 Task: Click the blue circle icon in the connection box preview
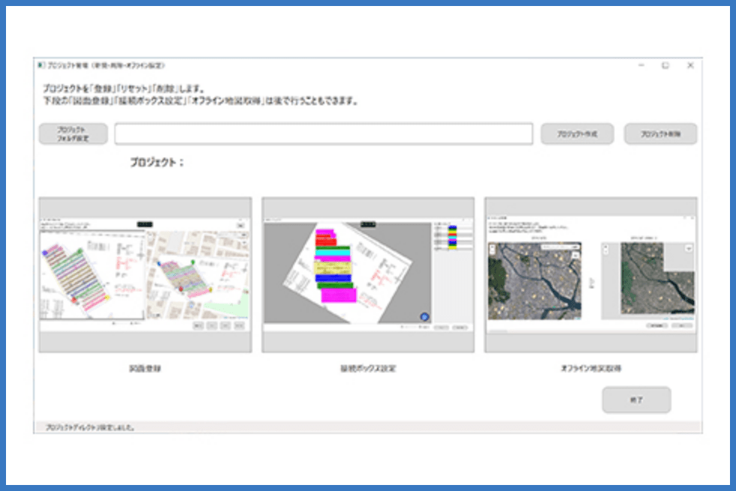(x=424, y=318)
